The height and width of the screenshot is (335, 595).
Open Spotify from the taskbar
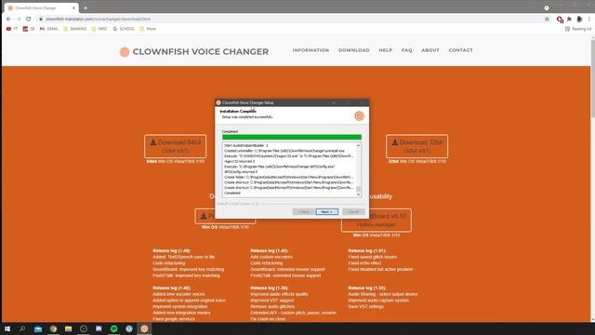pos(113,328)
